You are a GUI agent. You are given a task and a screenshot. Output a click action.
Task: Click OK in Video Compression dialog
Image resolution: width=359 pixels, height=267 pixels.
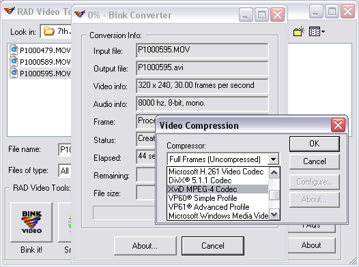coord(315,144)
